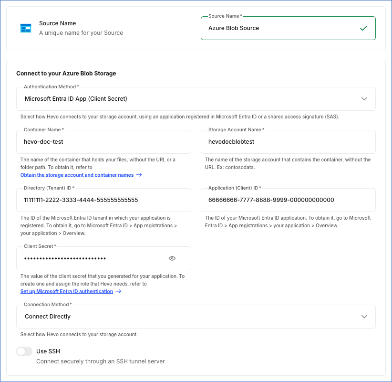Click the Use SSH label
392x382 pixels.
pos(48,351)
